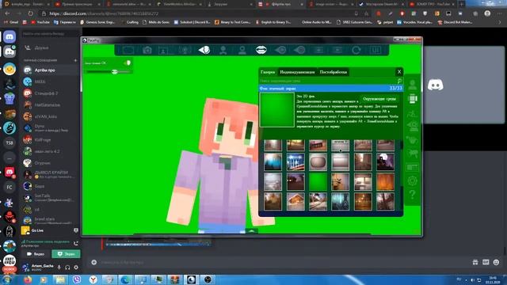Disconnect from the Discord voice call

pos(76,243)
